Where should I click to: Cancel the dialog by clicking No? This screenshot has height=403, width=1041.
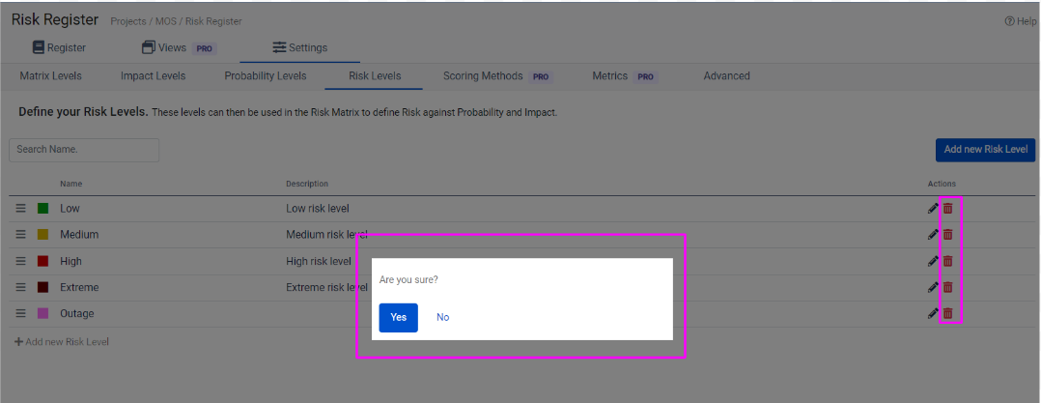pos(442,317)
